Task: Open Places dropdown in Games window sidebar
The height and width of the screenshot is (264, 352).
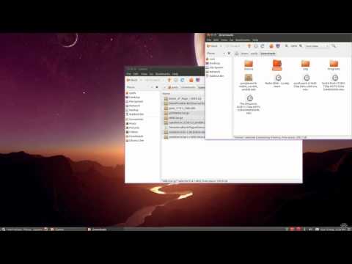Action: 140,87
